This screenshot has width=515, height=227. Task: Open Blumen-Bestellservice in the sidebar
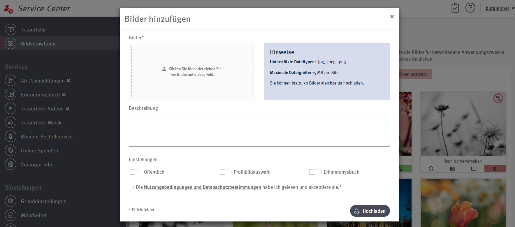pos(47,137)
